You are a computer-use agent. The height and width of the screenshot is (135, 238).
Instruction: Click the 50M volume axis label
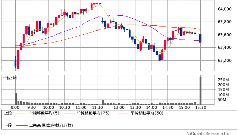click(222, 100)
